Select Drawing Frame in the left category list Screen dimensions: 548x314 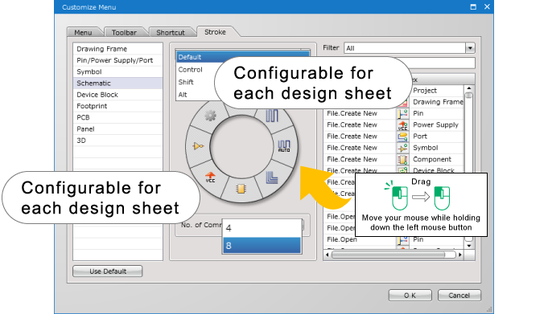(x=117, y=49)
